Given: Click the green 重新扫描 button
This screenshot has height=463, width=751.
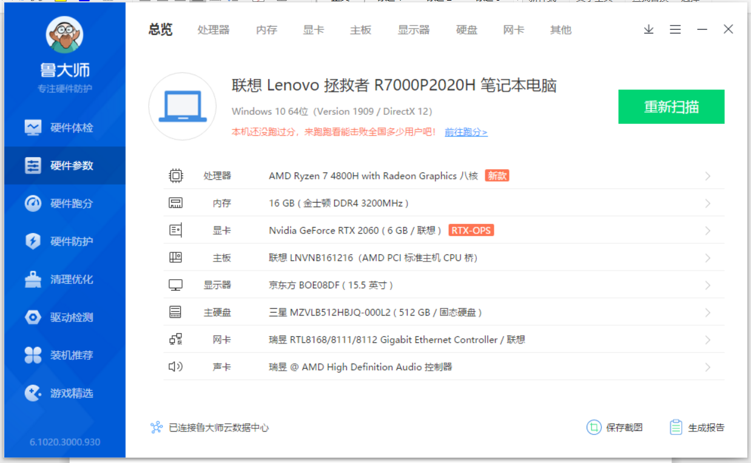Looking at the screenshot, I should pyautogui.click(x=672, y=107).
